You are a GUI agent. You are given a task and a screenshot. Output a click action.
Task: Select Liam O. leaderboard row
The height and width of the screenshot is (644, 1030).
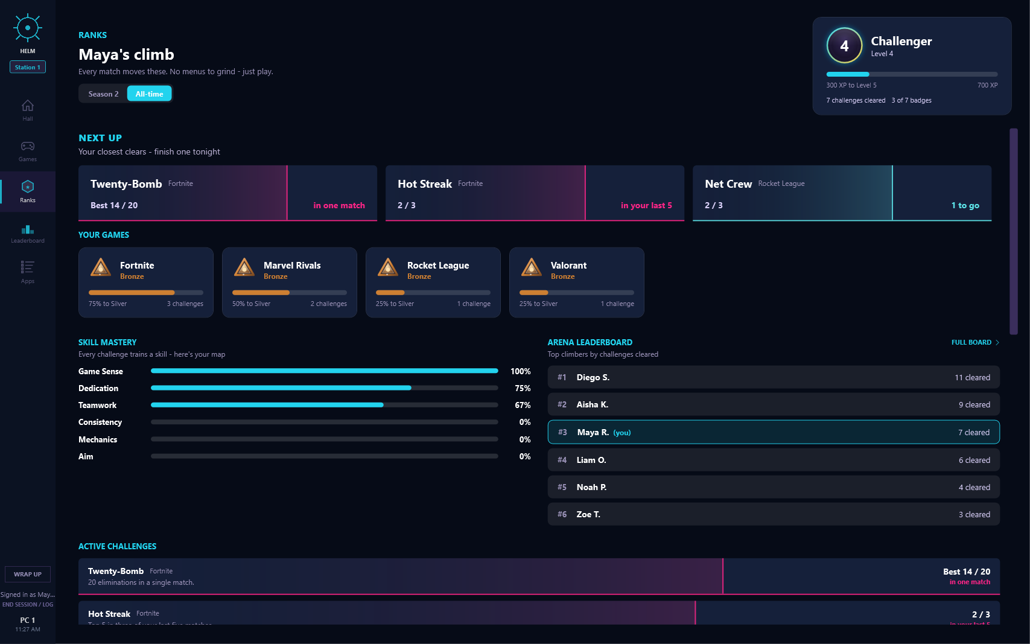click(x=774, y=460)
